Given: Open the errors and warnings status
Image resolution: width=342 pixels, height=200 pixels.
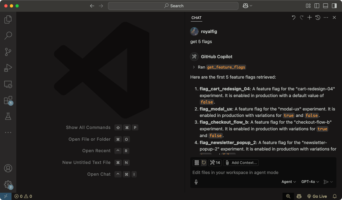Looking at the screenshot, I should [23, 196].
